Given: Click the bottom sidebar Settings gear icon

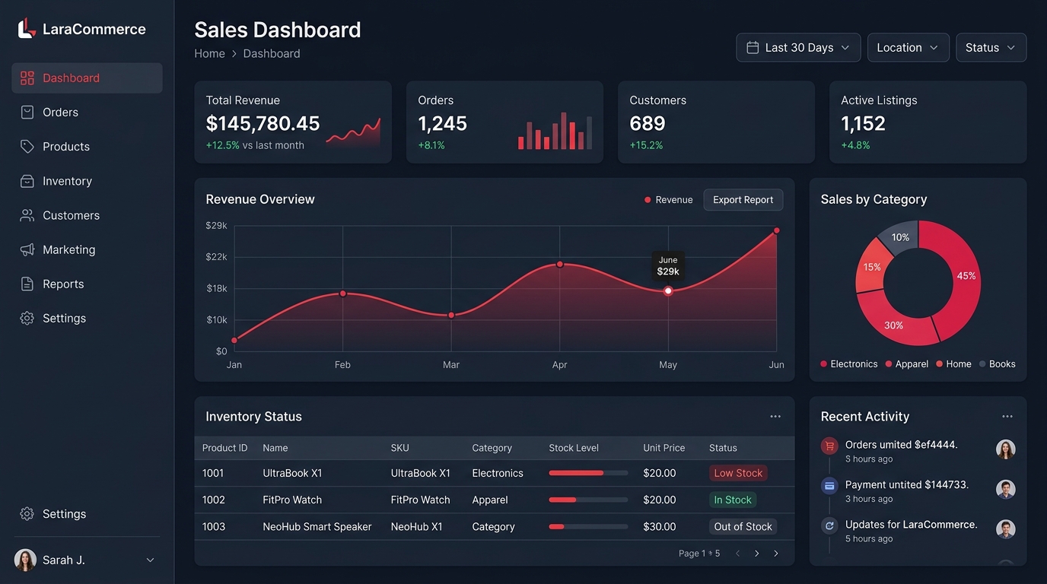Looking at the screenshot, I should [x=27, y=514].
